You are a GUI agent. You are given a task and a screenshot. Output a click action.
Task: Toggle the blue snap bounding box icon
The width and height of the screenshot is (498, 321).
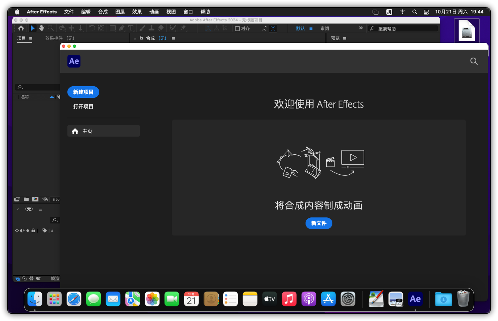pos(273,28)
